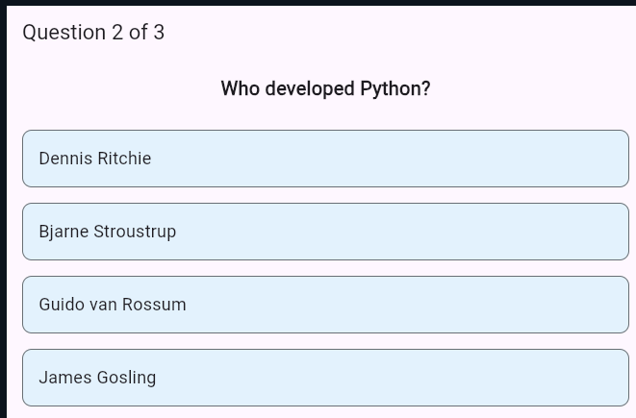Select the Java creator's answer box
Image resolution: width=636 pixels, height=418 pixels.
tap(325, 378)
